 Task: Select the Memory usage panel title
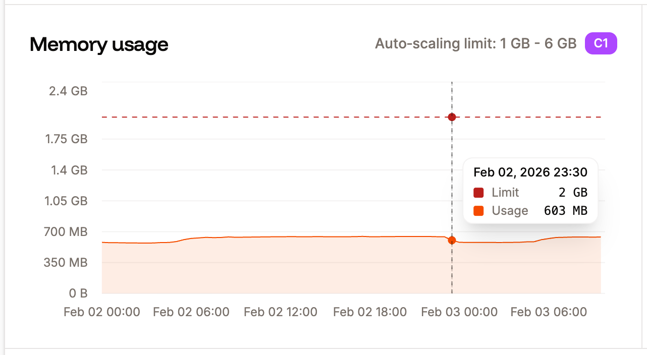(99, 44)
